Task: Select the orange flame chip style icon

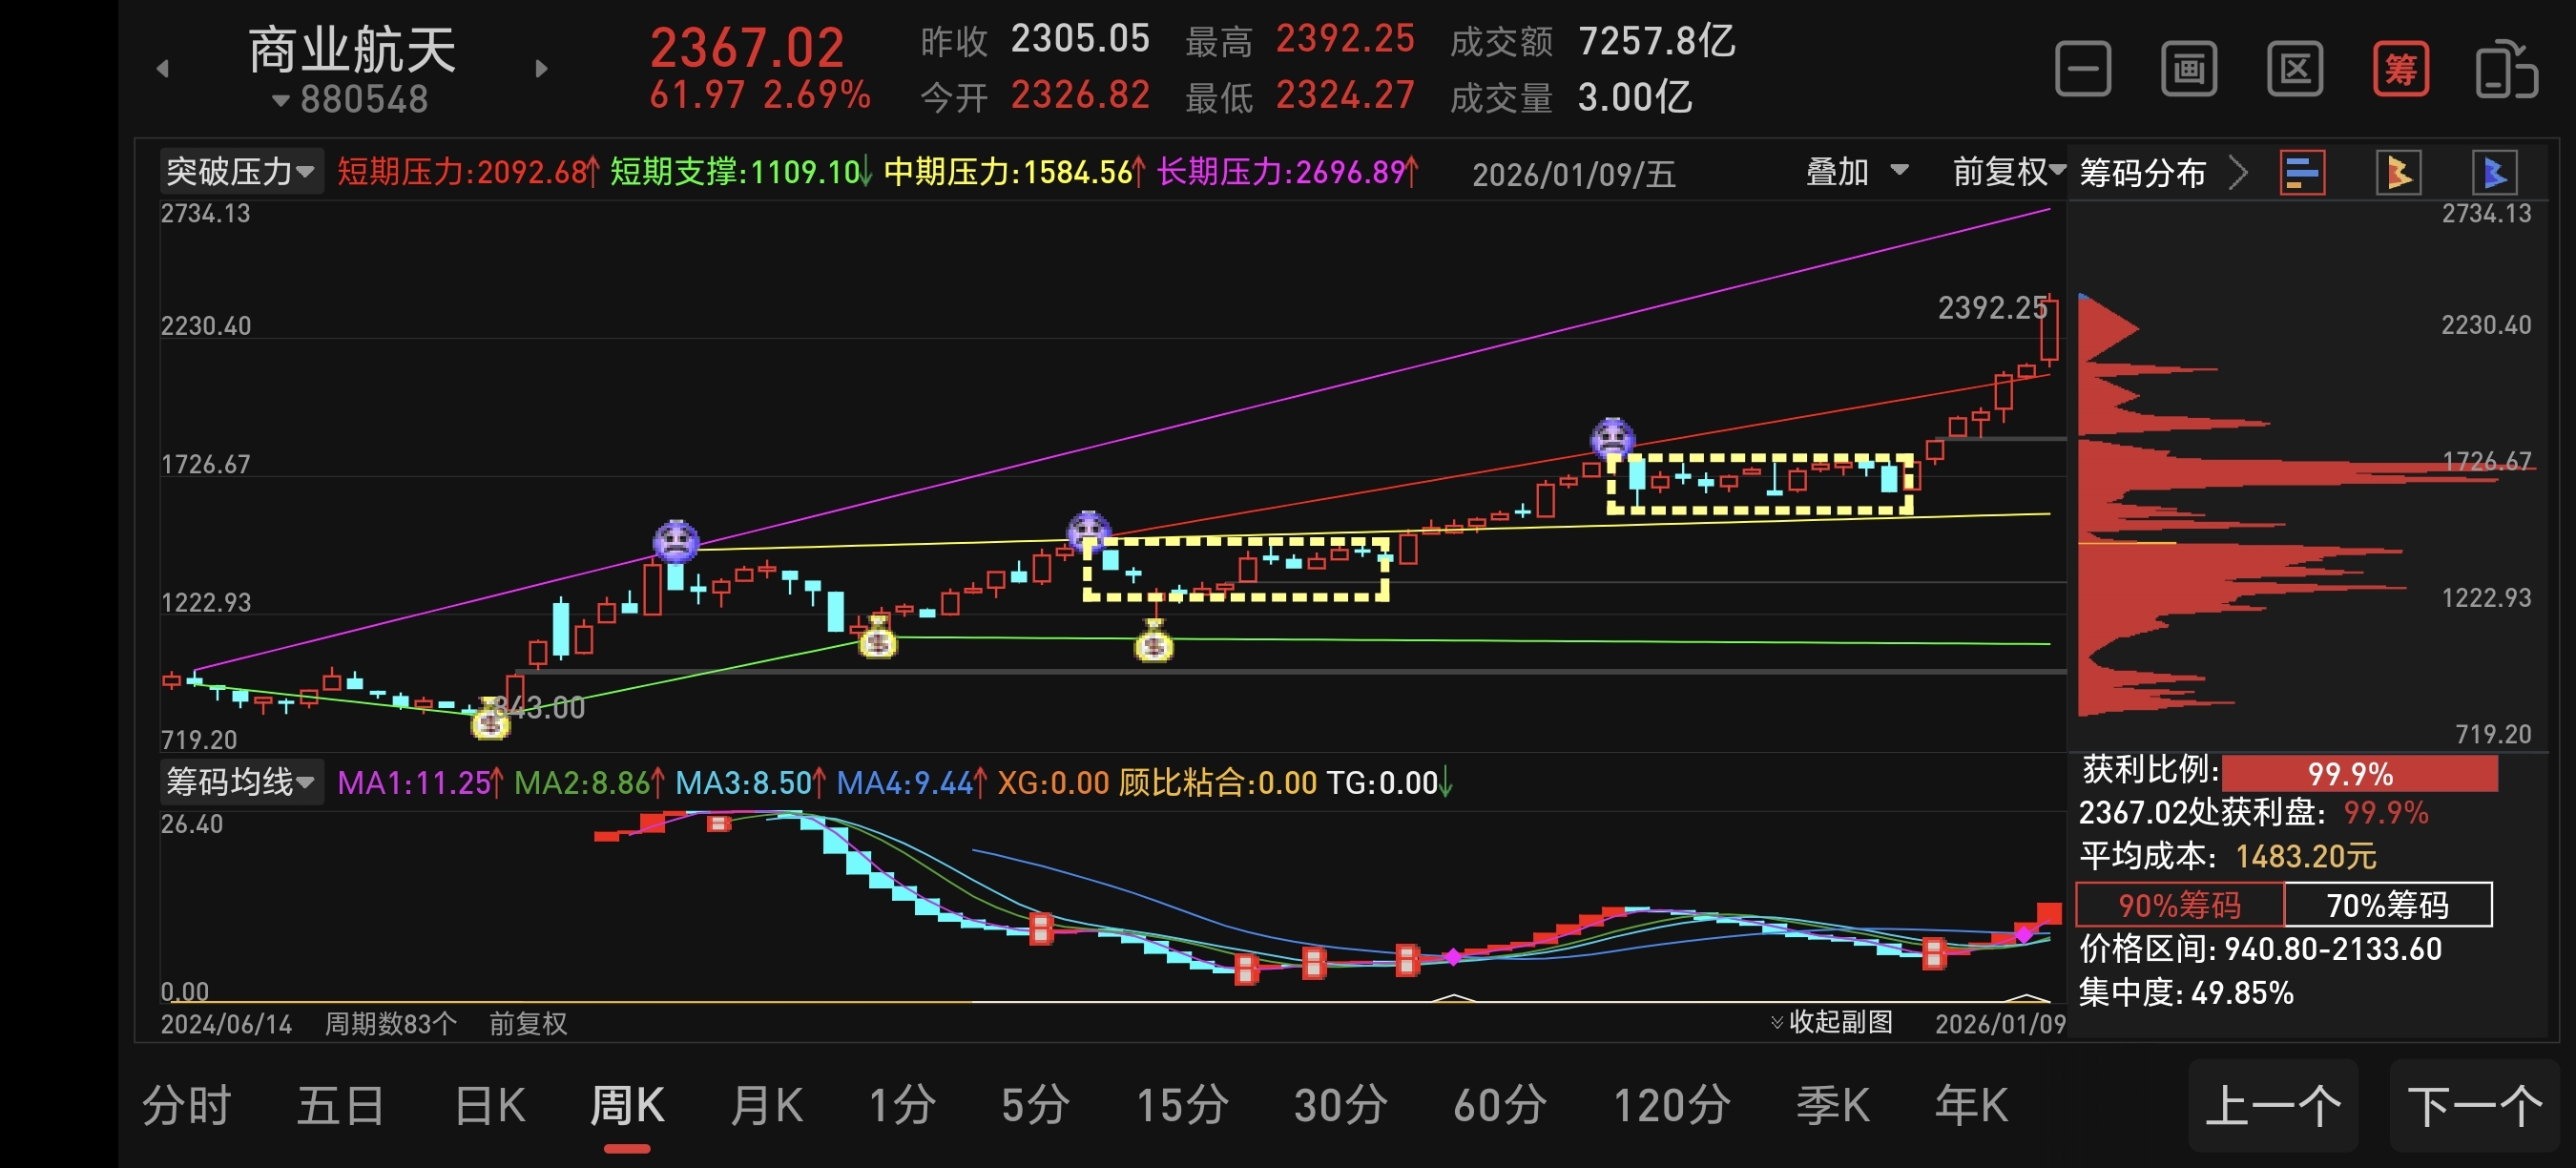Action: (2398, 173)
